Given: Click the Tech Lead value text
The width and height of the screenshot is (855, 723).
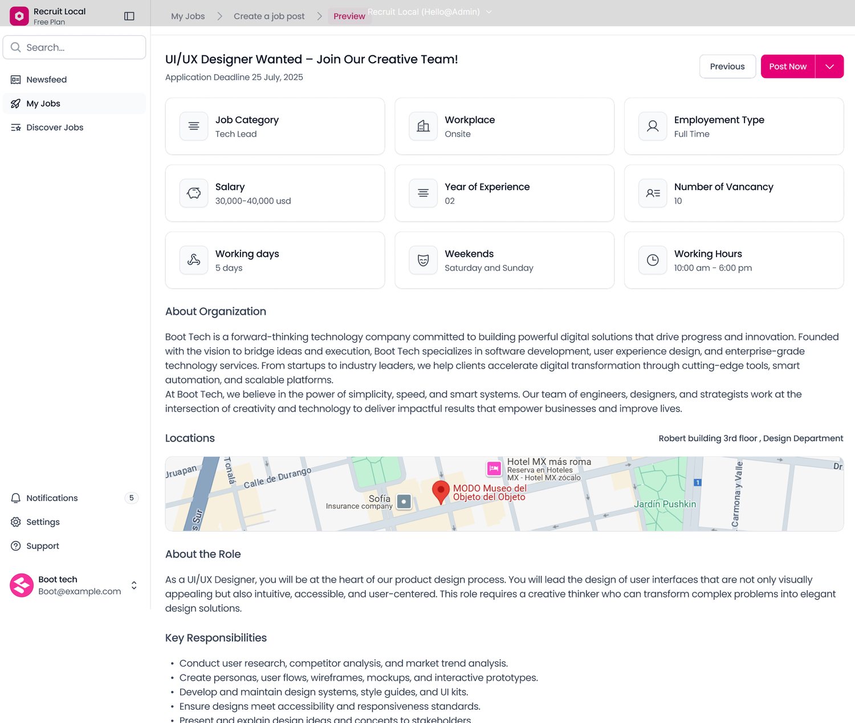Looking at the screenshot, I should [236, 134].
